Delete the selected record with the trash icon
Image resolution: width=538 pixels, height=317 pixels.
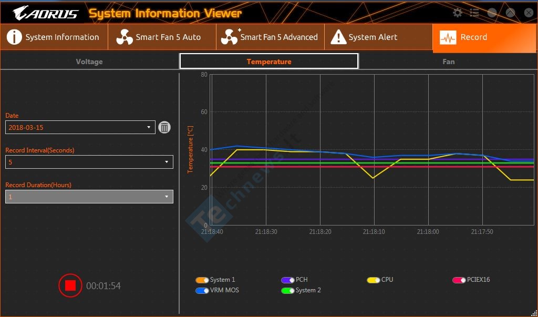point(164,127)
